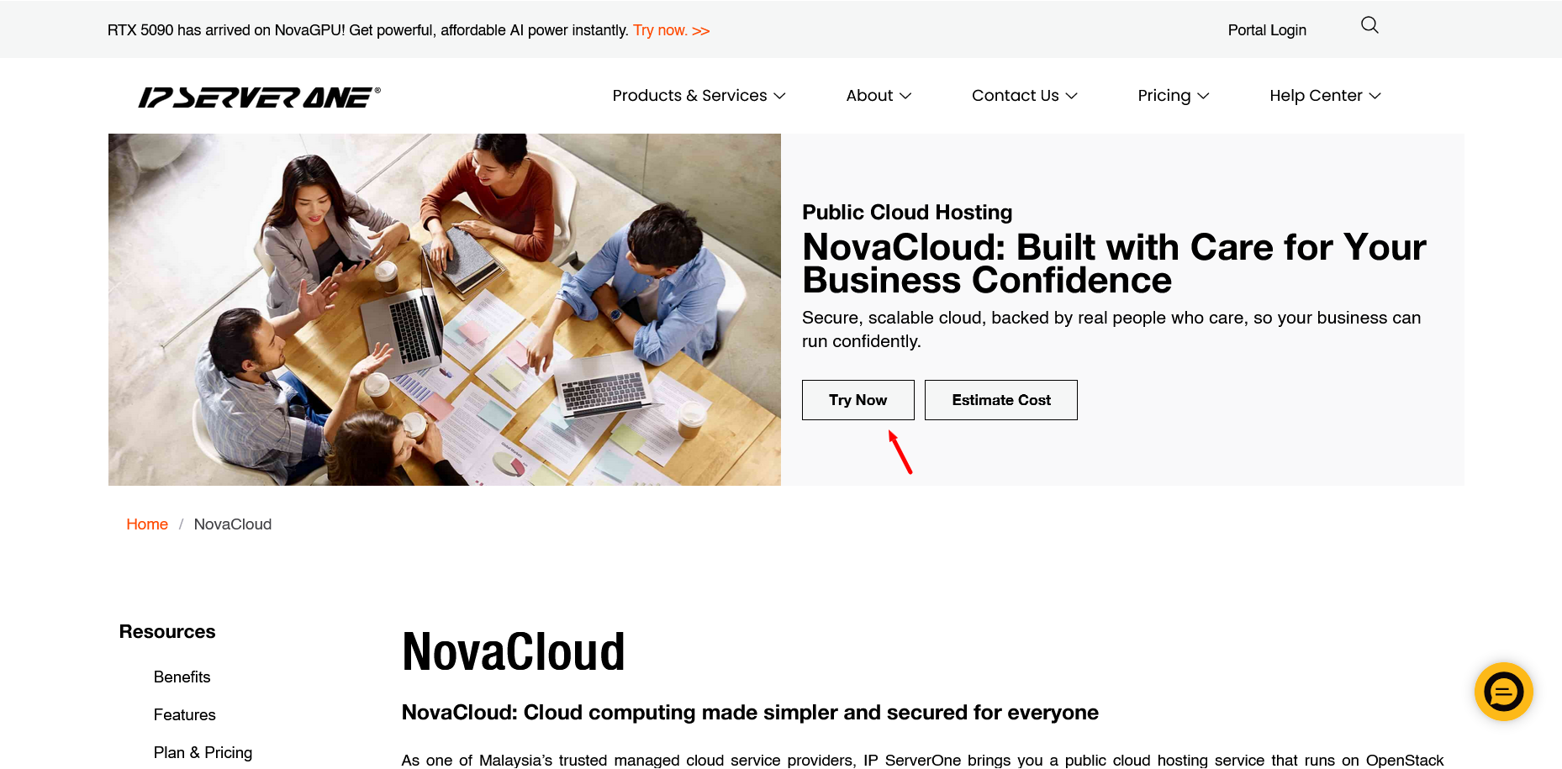1562x769 pixels.
Task: Open the live chat bubble icon
Action: tap(1503, 692)
